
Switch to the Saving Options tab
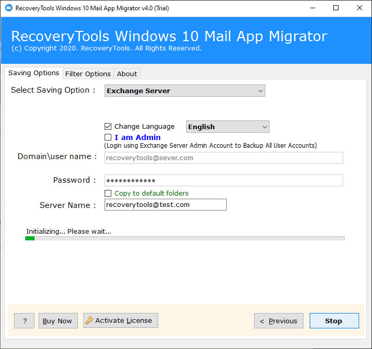[x=33, y=73]
